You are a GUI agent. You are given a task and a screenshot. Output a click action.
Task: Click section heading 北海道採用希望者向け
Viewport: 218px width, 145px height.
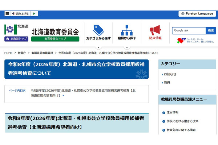(x=77, y=123)
